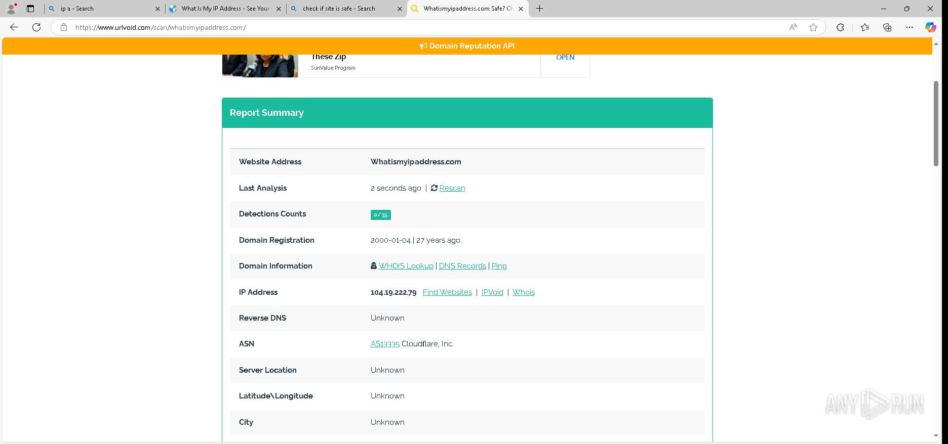
Task: Click the 'Server Location' row label
Action: pyautogui.click(x=268, y=370)
